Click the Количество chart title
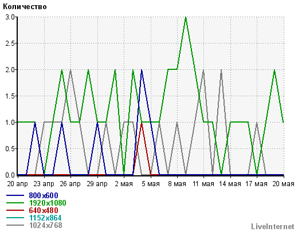The height and width of the screenshot is (232, 298). tap(25, 7)
